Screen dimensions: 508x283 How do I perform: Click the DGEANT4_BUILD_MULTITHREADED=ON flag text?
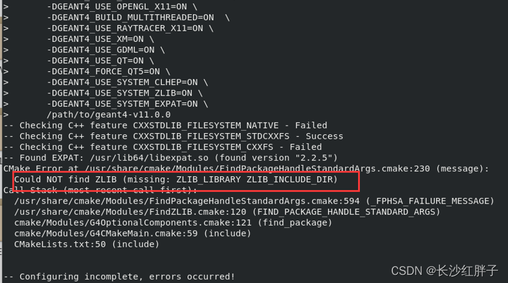point(132,17)
